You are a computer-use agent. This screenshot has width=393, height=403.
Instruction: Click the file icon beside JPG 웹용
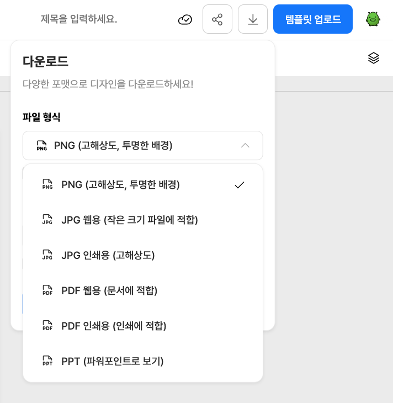(47, 220)
